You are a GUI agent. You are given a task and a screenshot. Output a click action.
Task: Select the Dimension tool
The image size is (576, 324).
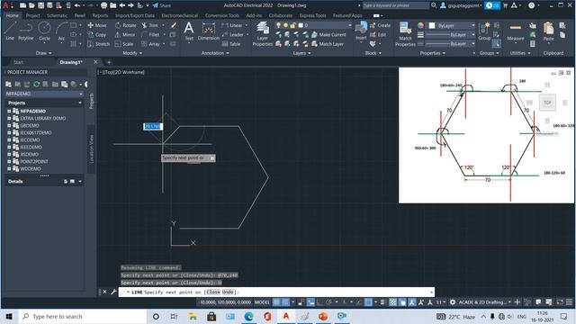click(x=208, y=31)
